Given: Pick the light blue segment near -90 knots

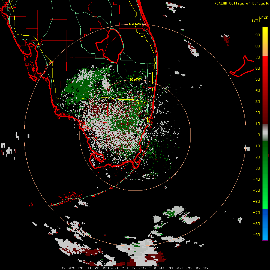Looking at the screenshot, I should pos(265,234).
